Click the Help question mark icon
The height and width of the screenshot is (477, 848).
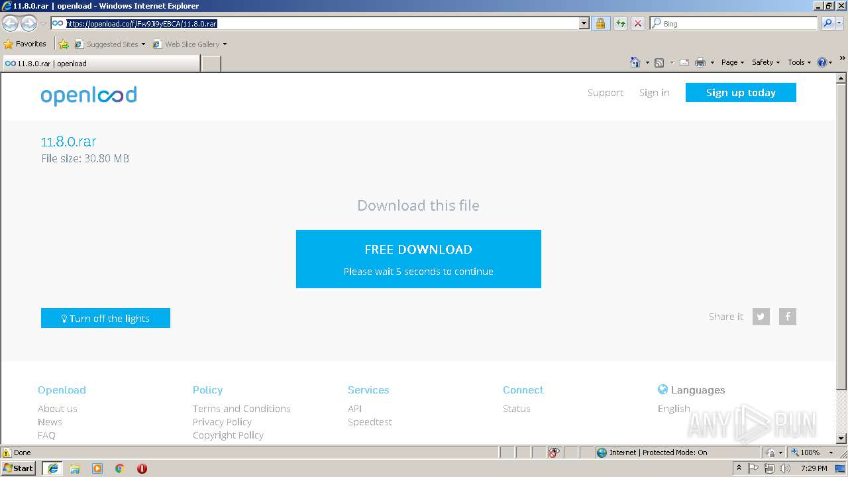tap(821, 62)
